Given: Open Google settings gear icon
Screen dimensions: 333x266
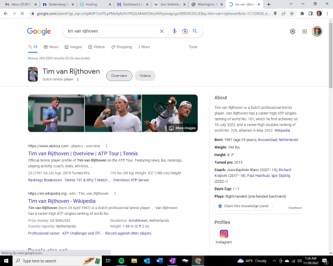Looking at the screenshot, I should (292, 31).
